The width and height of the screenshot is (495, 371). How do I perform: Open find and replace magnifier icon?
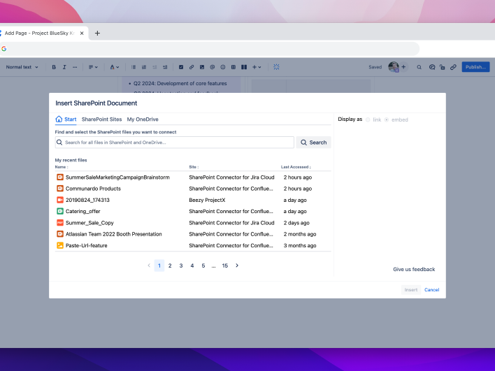coord(419,67)
